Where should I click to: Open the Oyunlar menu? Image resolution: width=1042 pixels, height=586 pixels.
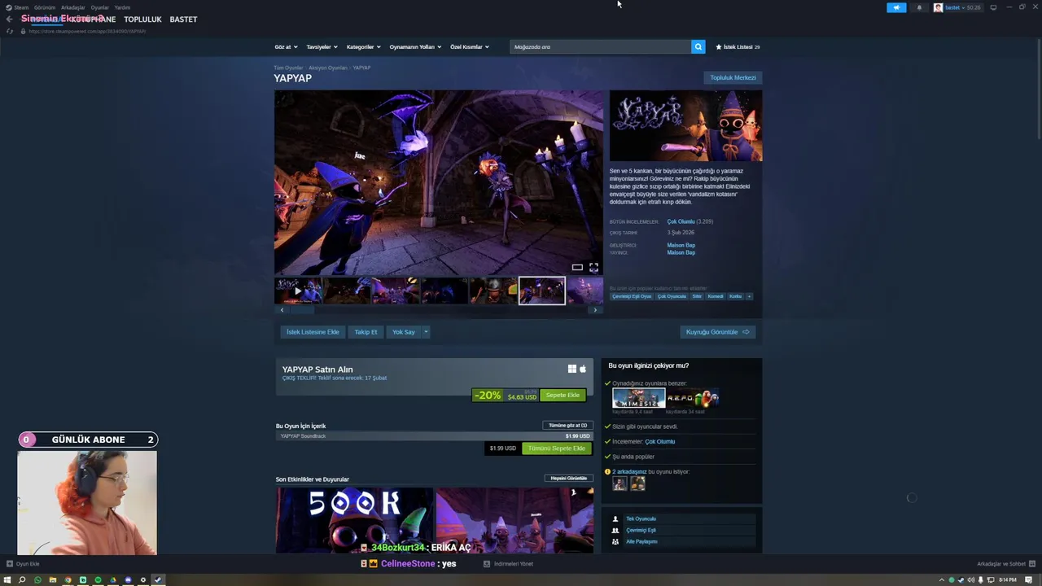coord(100,7)
